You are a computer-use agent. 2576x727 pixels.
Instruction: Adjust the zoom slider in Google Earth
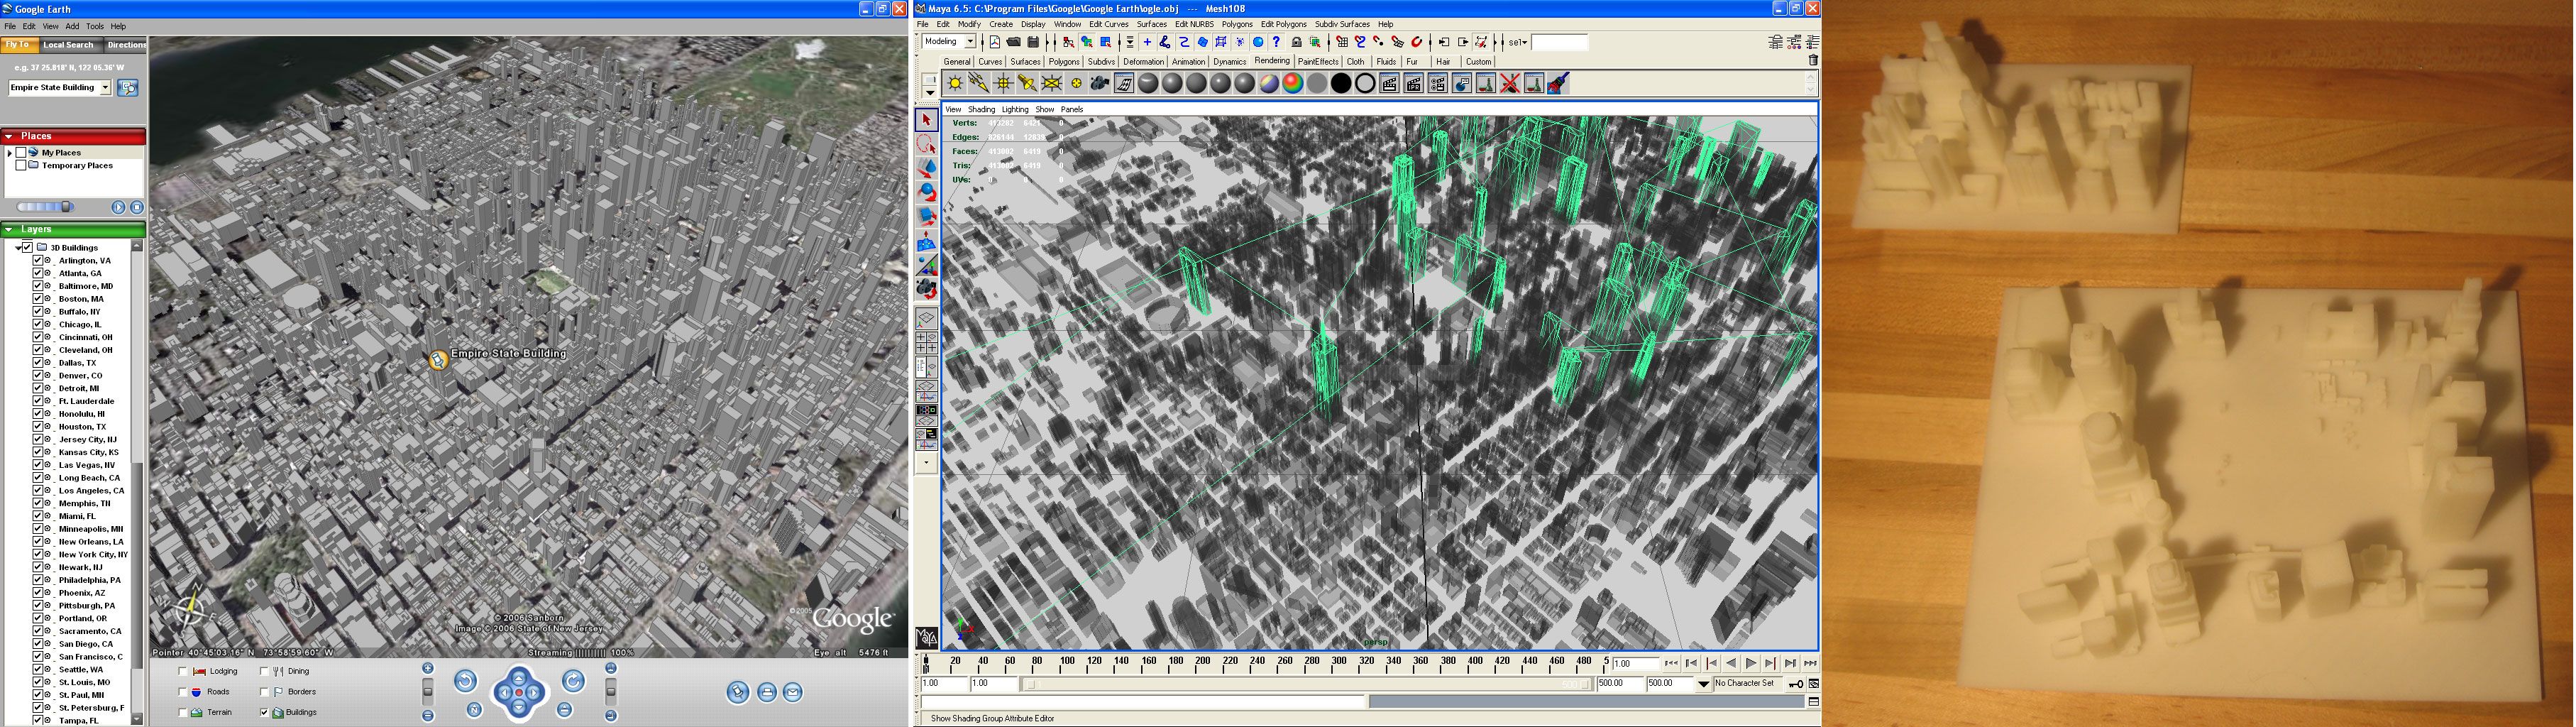[428, 691]
